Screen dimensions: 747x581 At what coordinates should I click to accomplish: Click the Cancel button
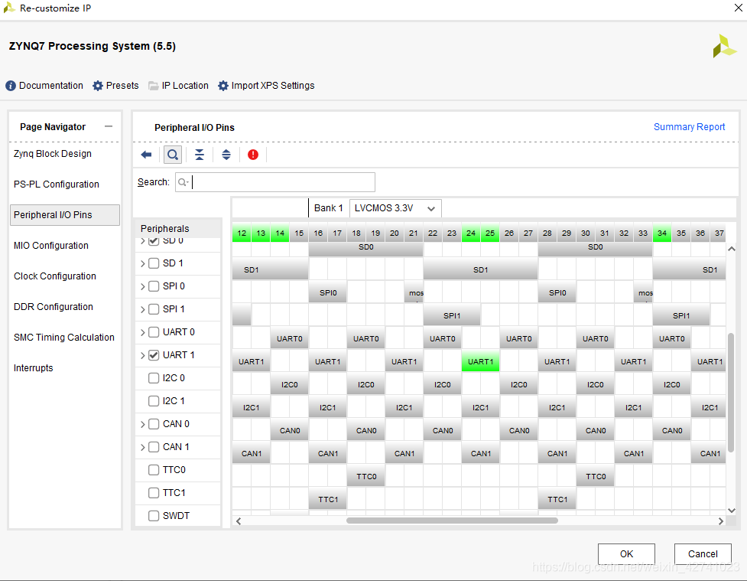[x=703, y=553]
